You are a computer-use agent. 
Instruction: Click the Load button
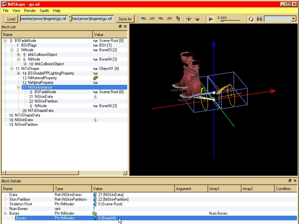pos(11,19)
